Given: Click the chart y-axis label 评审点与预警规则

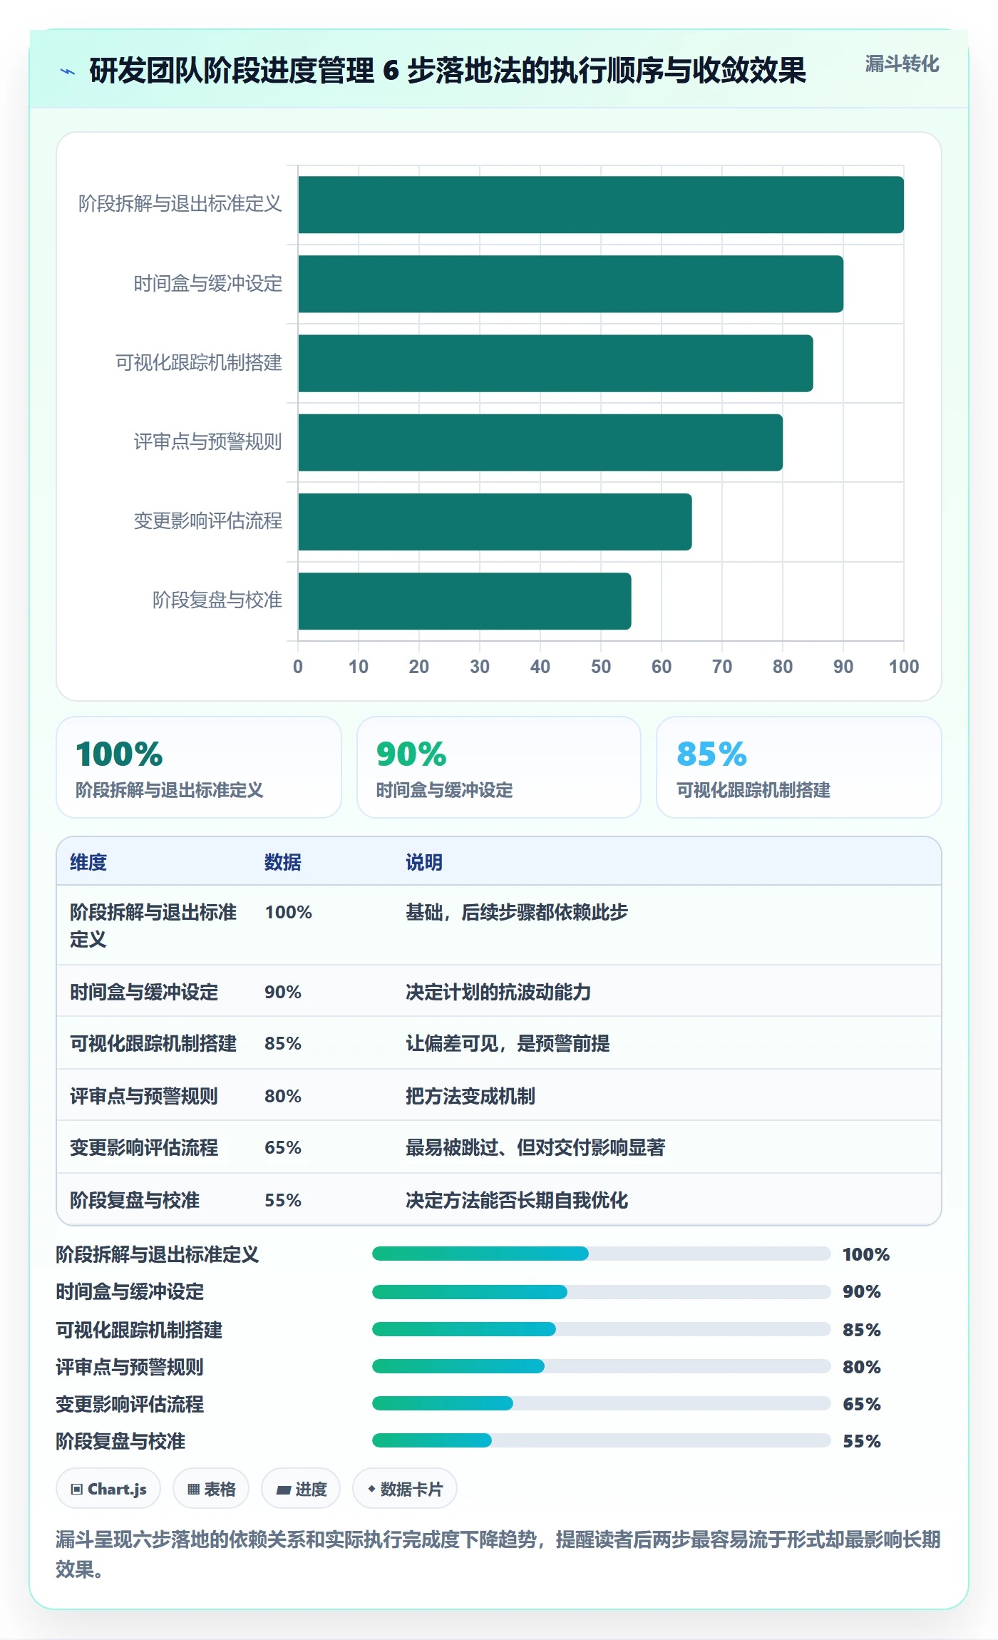Looking at the screenshot, I should click(208, 442).
